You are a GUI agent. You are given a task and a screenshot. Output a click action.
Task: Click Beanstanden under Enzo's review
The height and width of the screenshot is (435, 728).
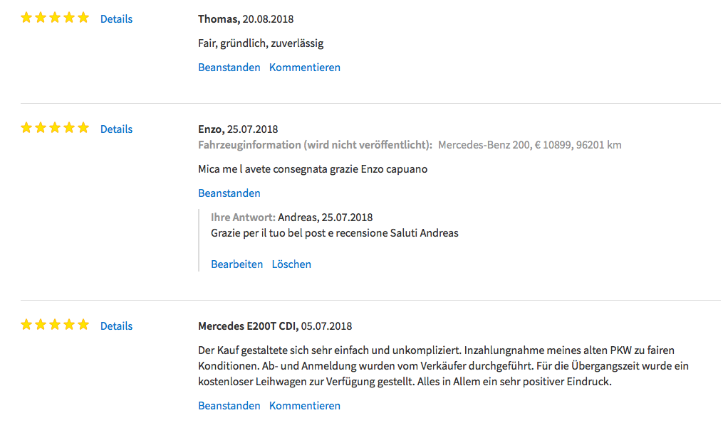tap(229, 193)
